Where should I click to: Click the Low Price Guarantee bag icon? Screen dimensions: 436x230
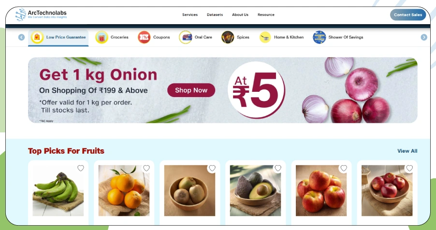point(37,37)
